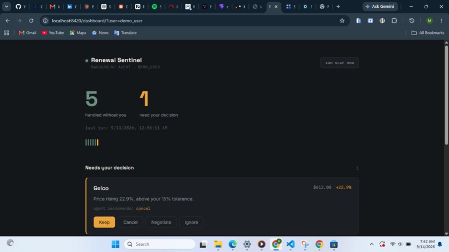Click the $612.00 price value
This screenshot has height=252, width=449.
coord(322,187)
